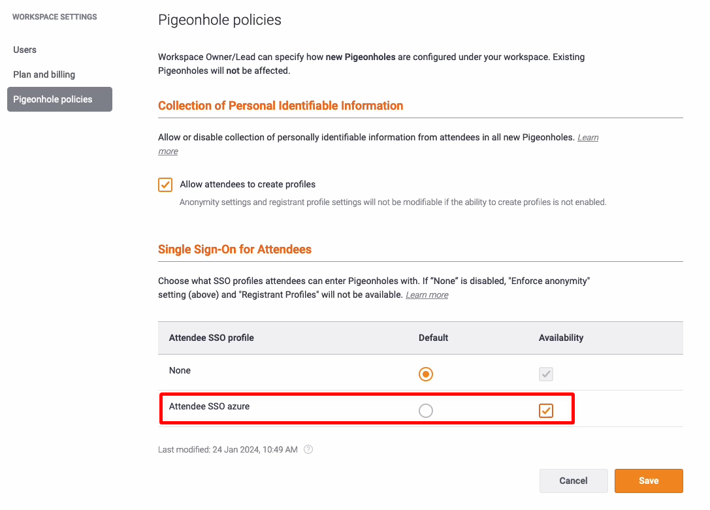Open Learn more link about personal information
The width and height of the screenshot is (710, 510).
point(588,138)
